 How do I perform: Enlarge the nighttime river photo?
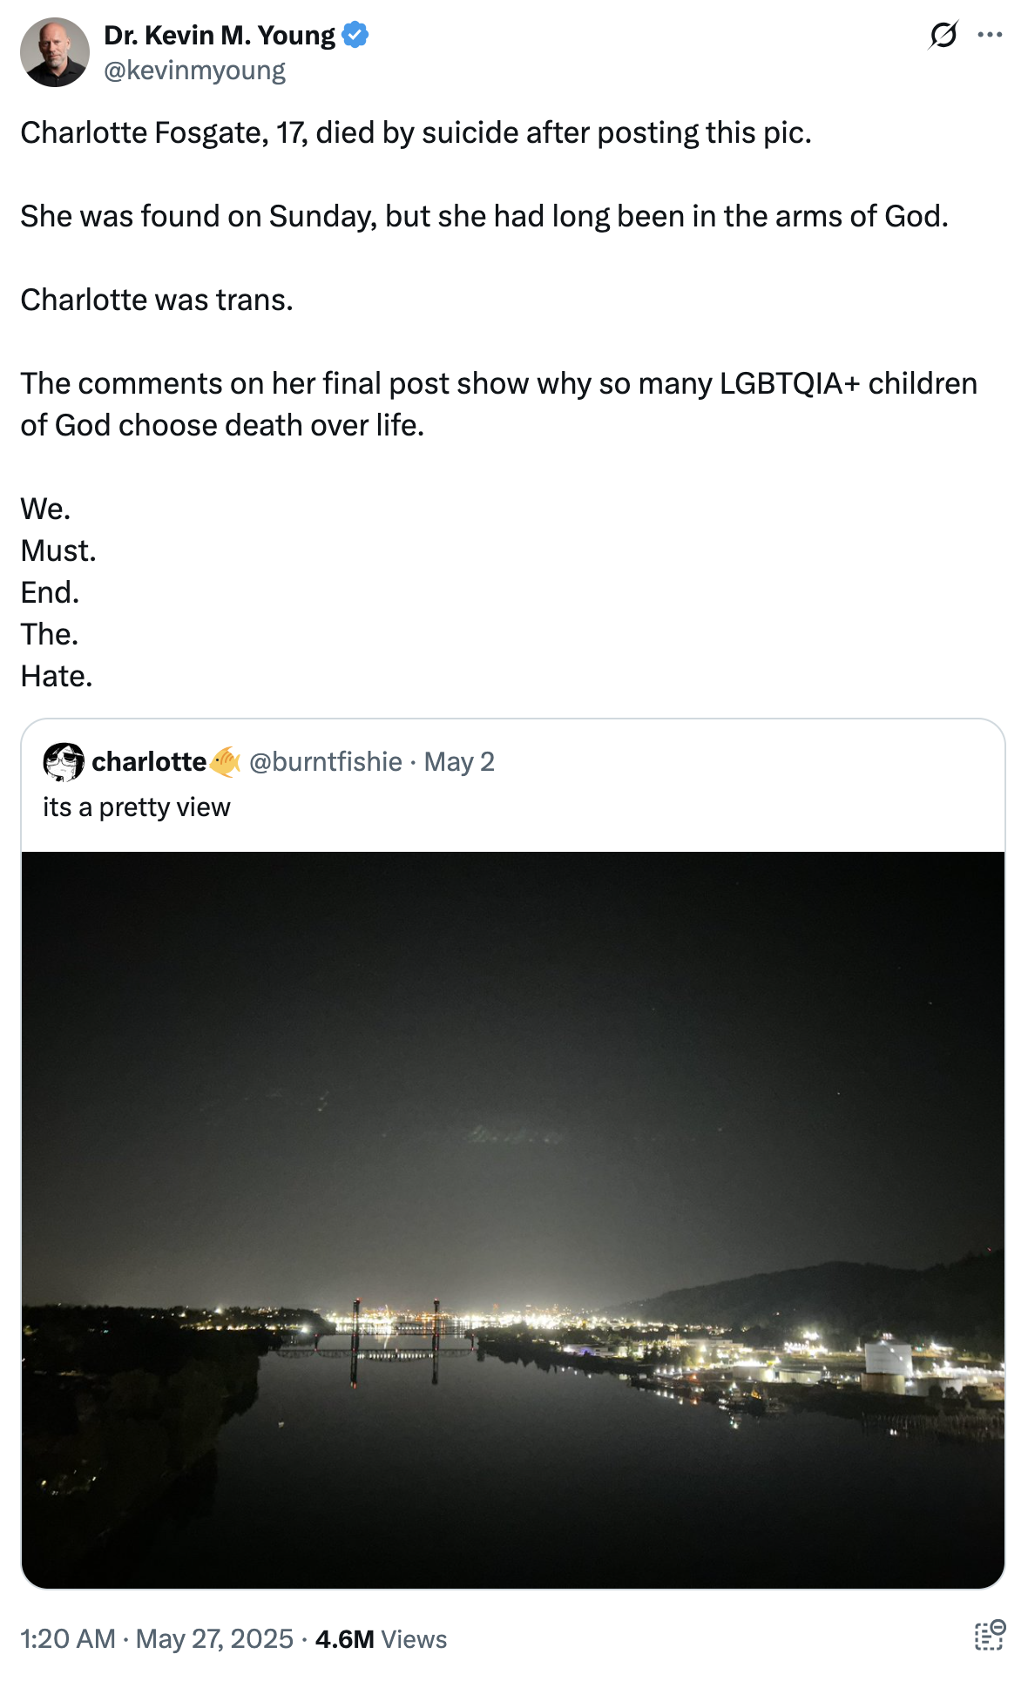click(514, 1219)
